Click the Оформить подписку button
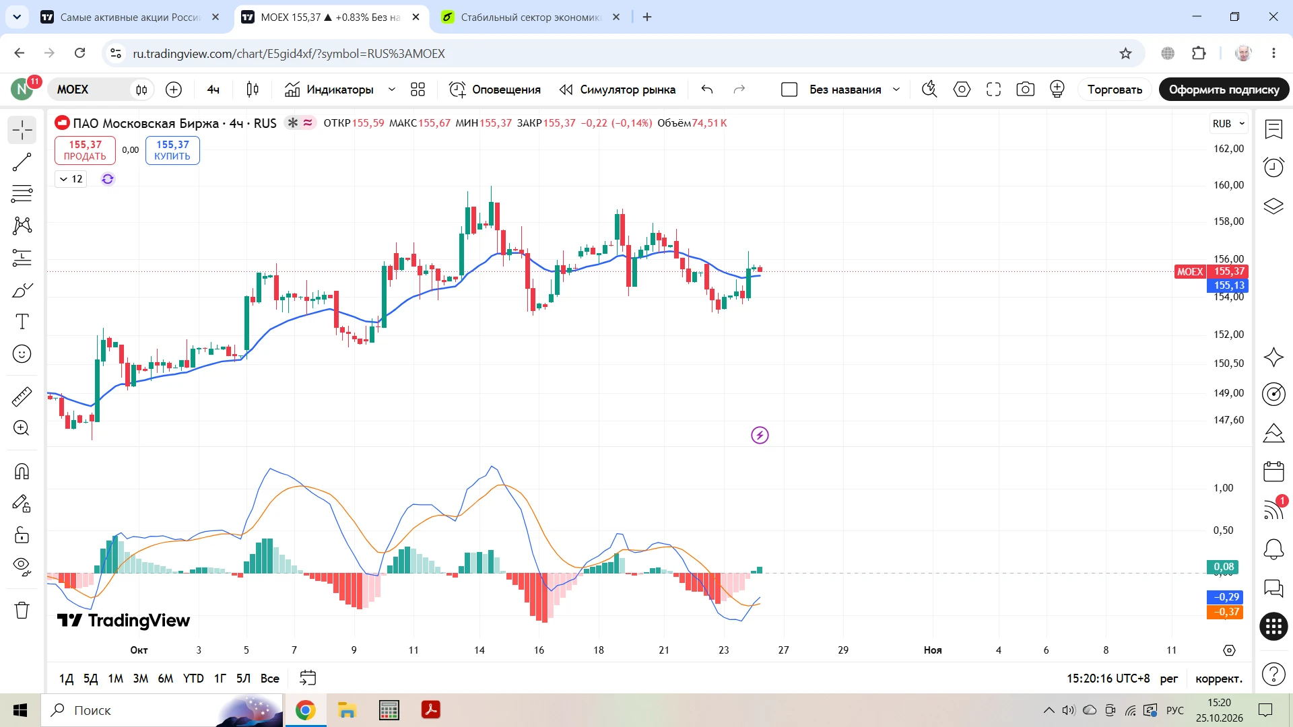 tap(1224, 90)
